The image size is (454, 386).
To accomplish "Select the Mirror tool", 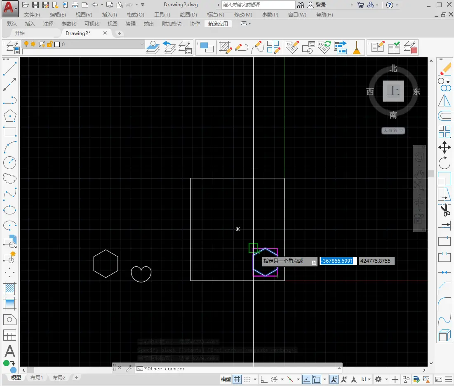I will click(x=445, y=100).
